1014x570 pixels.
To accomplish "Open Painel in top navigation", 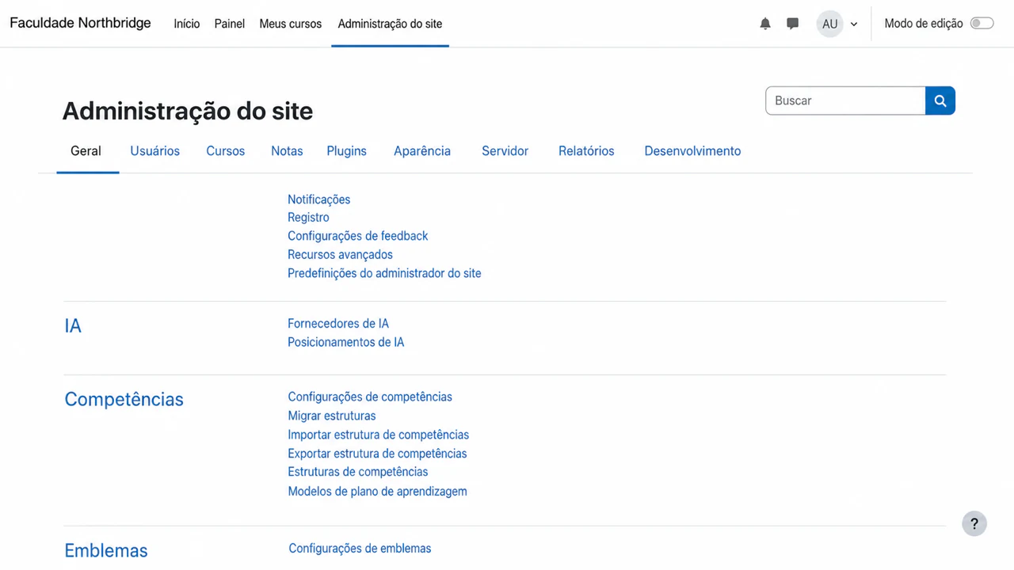I will (230, 24).
